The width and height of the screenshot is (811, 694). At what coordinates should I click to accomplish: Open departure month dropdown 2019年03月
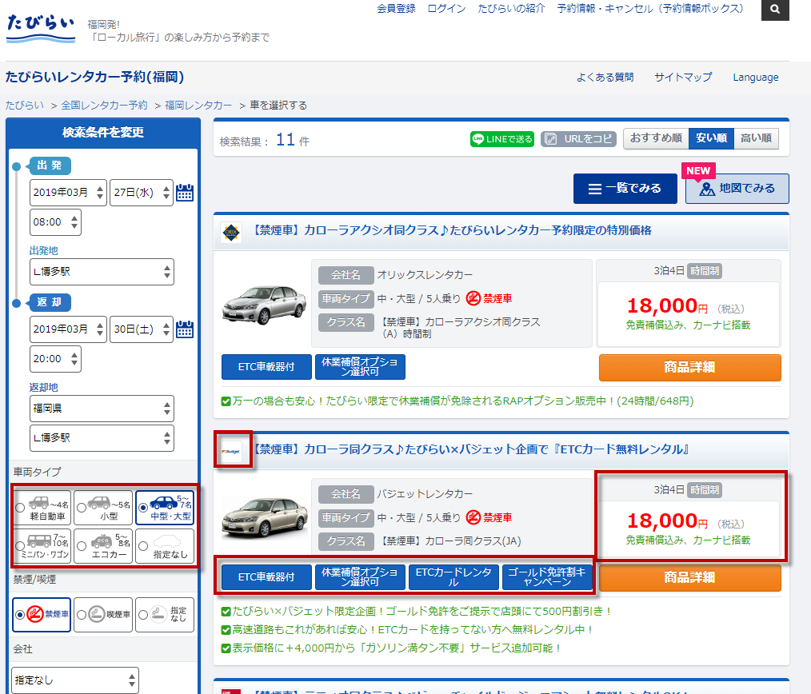coord(68,193)
